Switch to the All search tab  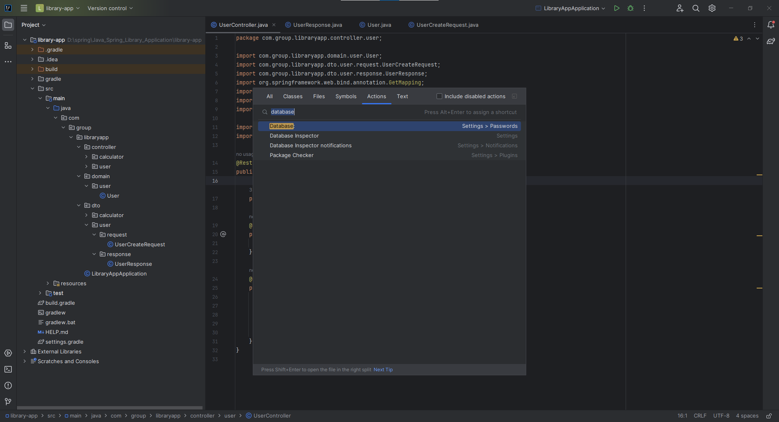269,96
